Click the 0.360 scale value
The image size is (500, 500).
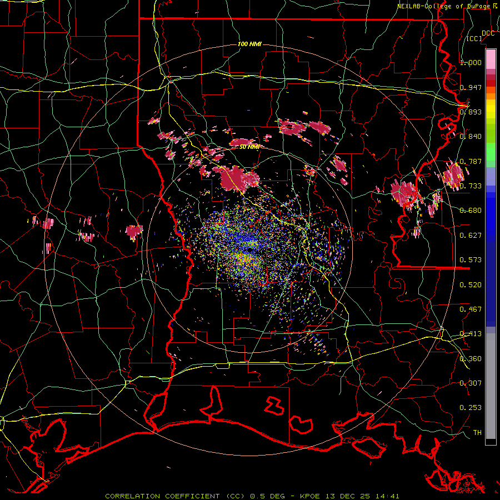click(x=471, y=358)
